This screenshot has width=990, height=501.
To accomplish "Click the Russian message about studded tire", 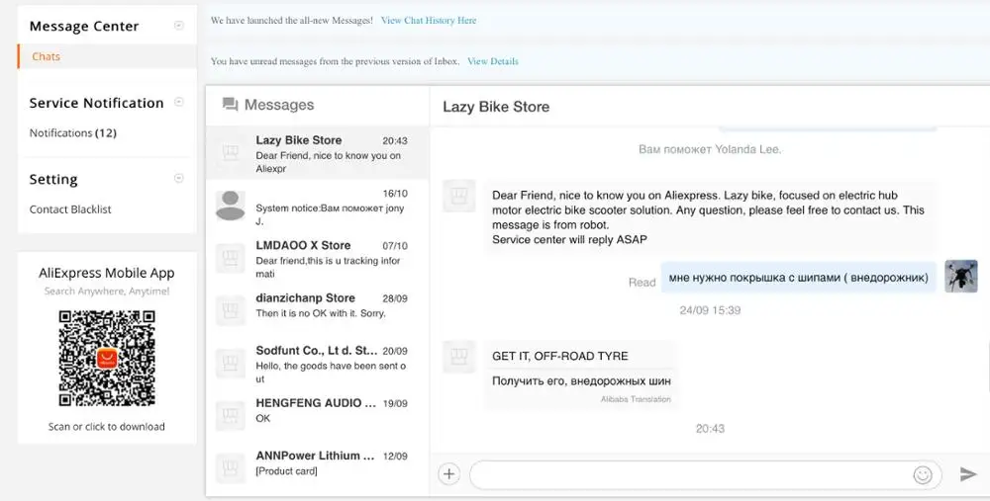I will point(798,278).
